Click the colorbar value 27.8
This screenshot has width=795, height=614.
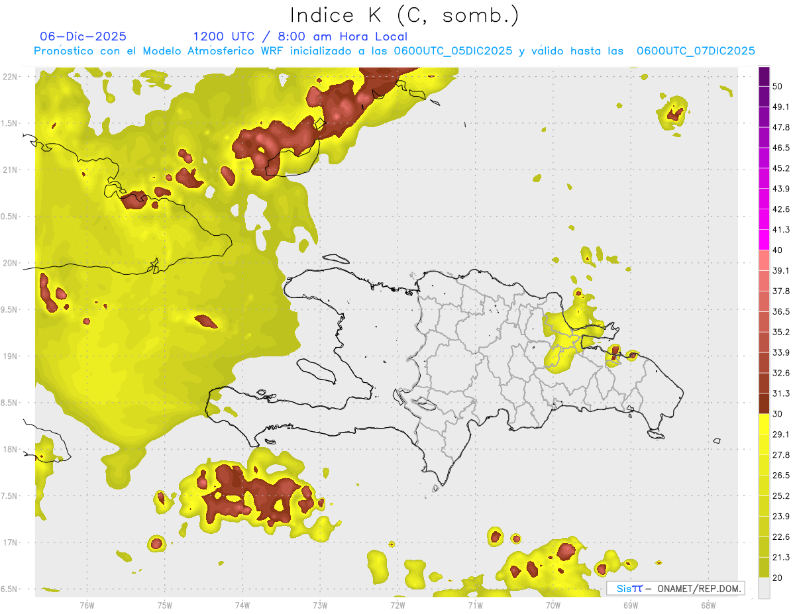(781, 455)
